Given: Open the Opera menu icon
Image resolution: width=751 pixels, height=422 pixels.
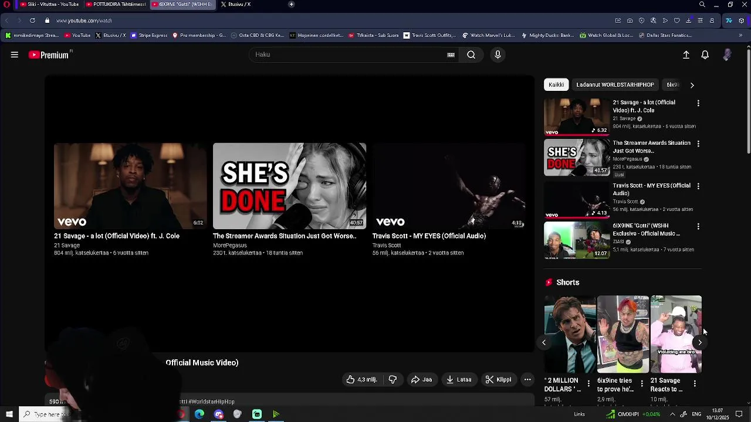Looking at the screenshot, I should pyautogui.click(x=6, y=4).
